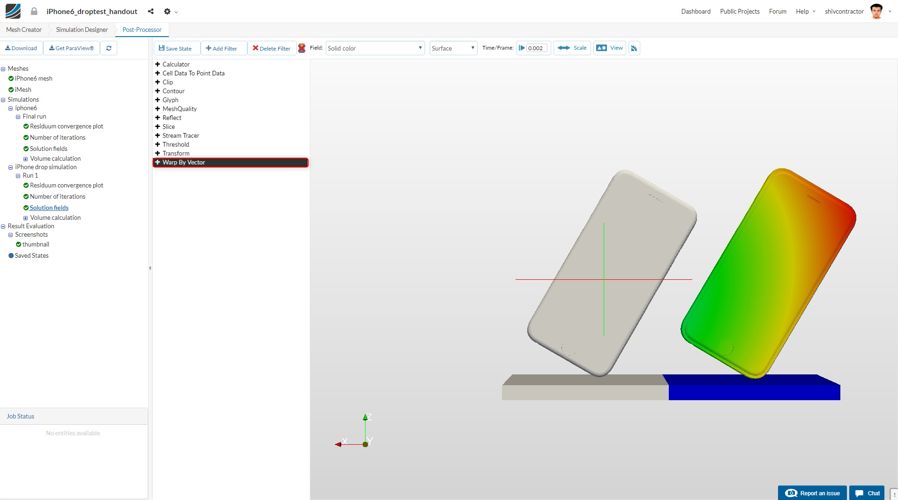Click the Job Status panel header

click(74, 416)
